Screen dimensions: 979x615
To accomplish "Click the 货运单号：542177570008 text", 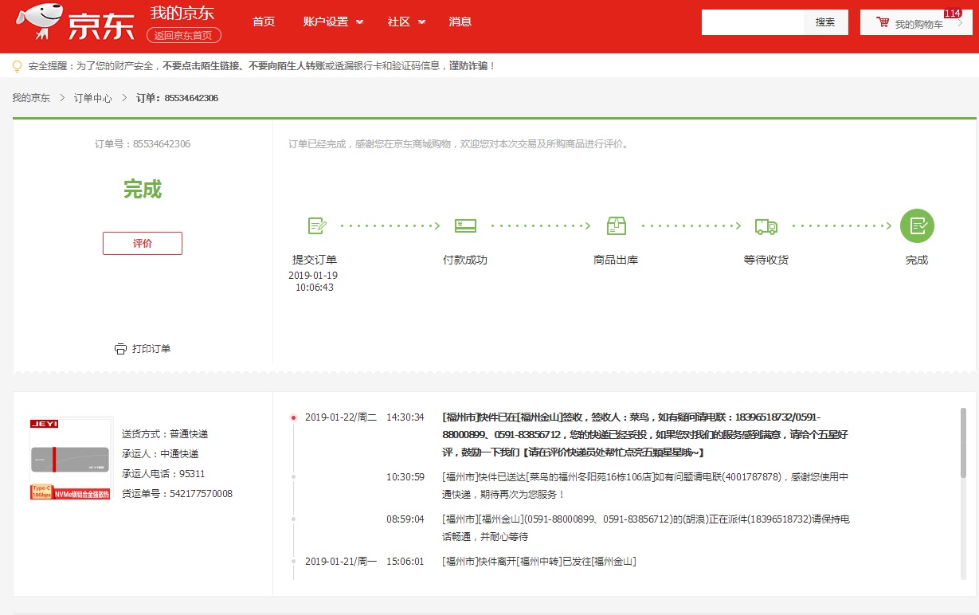I will [177, 494].
